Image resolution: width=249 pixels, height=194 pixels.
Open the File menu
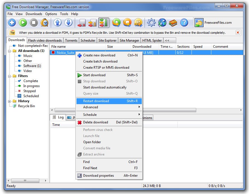(x=10, y=14)
